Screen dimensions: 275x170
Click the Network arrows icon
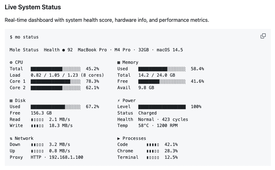coord(11,138)
